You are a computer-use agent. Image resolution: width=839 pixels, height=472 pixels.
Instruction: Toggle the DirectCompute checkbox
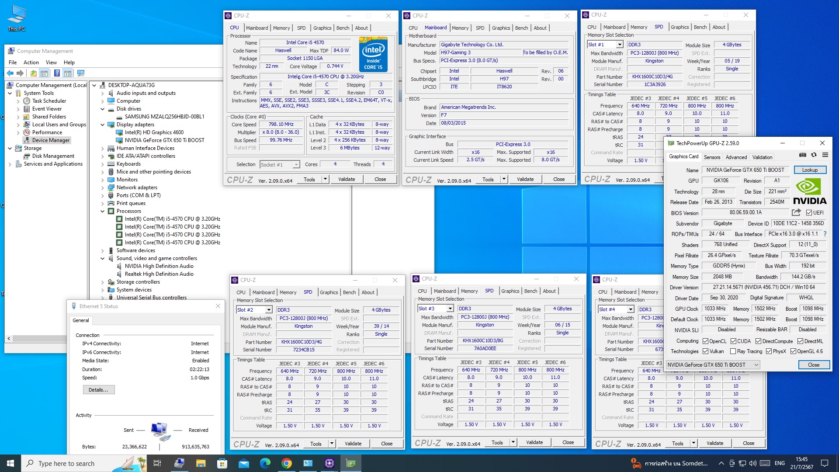coord(758,341)
